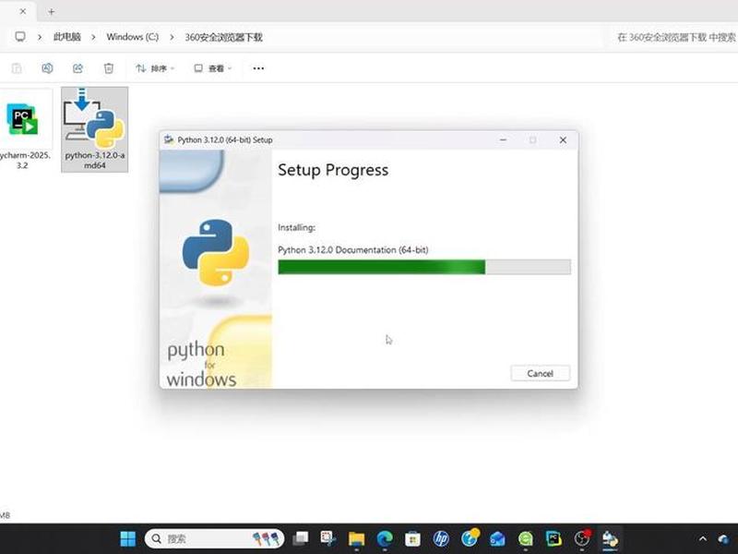Open 360 browser from taskbar

(x=526, y=538)
